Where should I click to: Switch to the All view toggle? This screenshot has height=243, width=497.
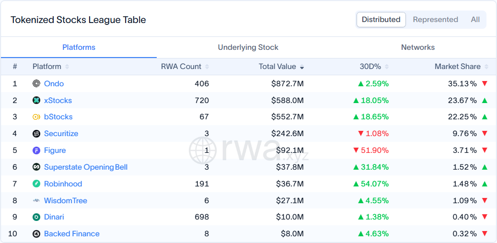pos(475,20)
